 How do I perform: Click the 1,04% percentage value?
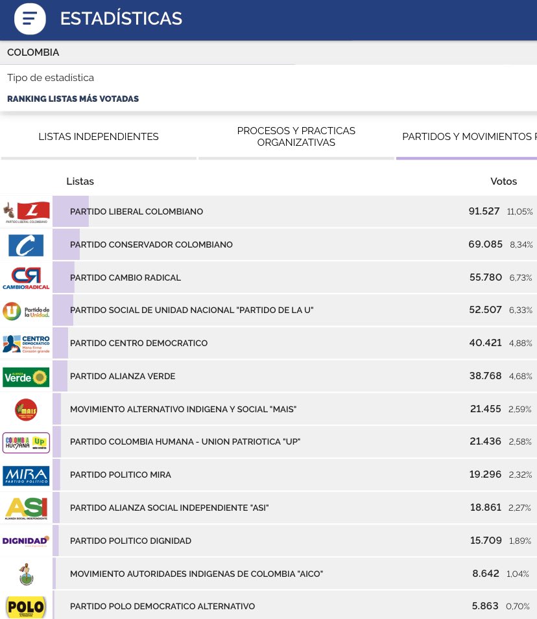click(518, 574)
